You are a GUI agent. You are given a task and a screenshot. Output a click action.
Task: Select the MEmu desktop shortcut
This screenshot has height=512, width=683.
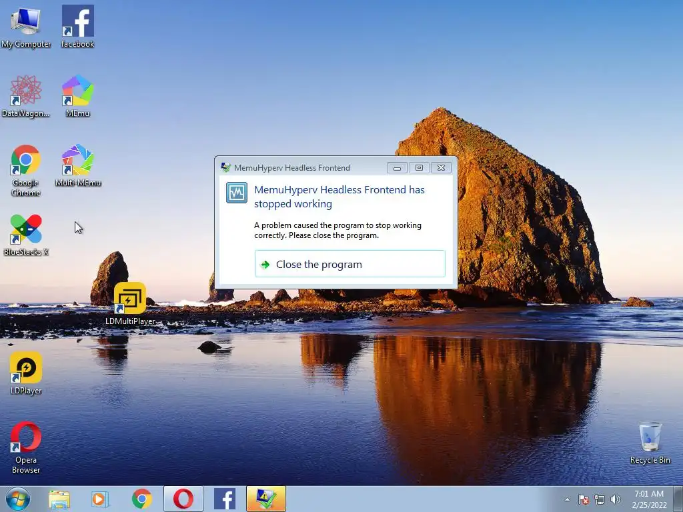pyautogui.click(x=77, y=97)
